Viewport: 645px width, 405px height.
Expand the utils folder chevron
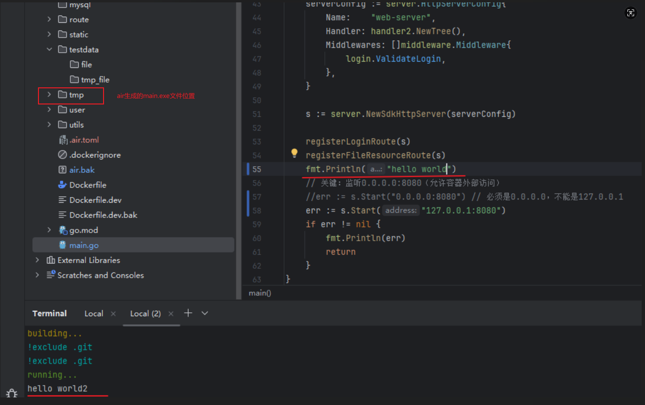point(49,124)
